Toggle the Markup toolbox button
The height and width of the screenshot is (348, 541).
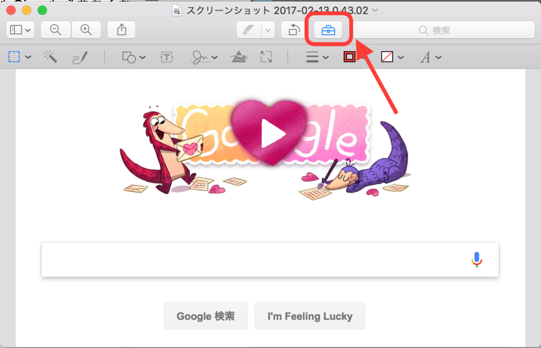click(x=328, y=30)
